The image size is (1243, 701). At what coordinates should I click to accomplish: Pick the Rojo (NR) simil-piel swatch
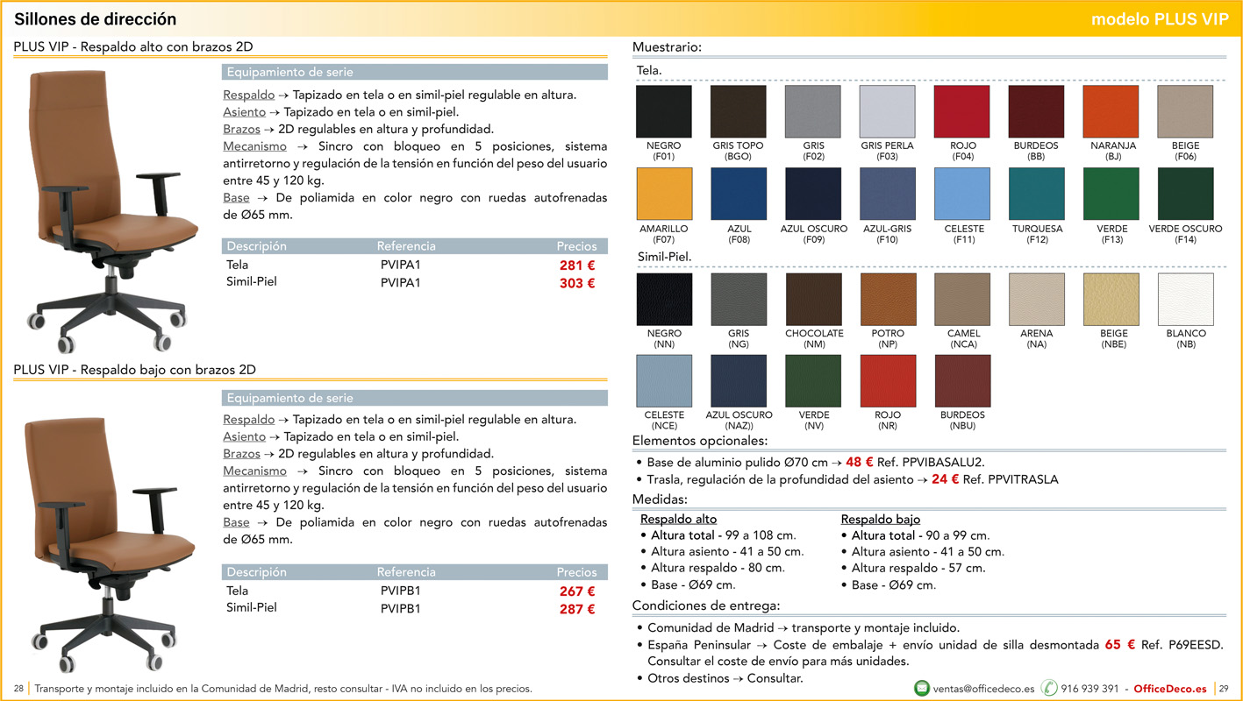[x=888, y=381]
